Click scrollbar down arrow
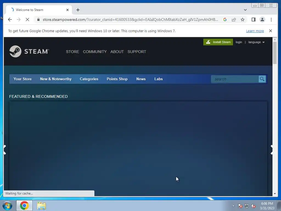 click(x=275, y=194)
